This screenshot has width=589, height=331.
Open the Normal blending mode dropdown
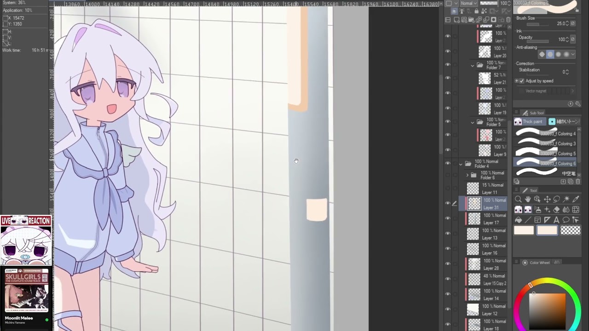click(x=469, y=3)
